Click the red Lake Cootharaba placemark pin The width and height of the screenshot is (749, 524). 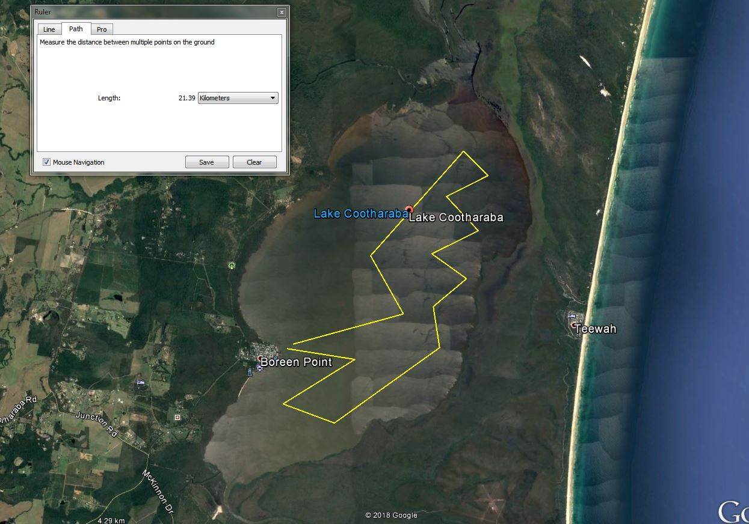(409, 210)
